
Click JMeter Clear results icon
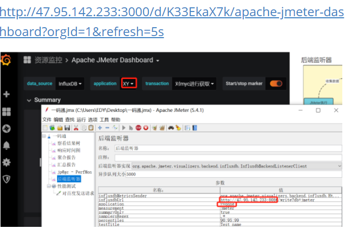tap(155, 128)
